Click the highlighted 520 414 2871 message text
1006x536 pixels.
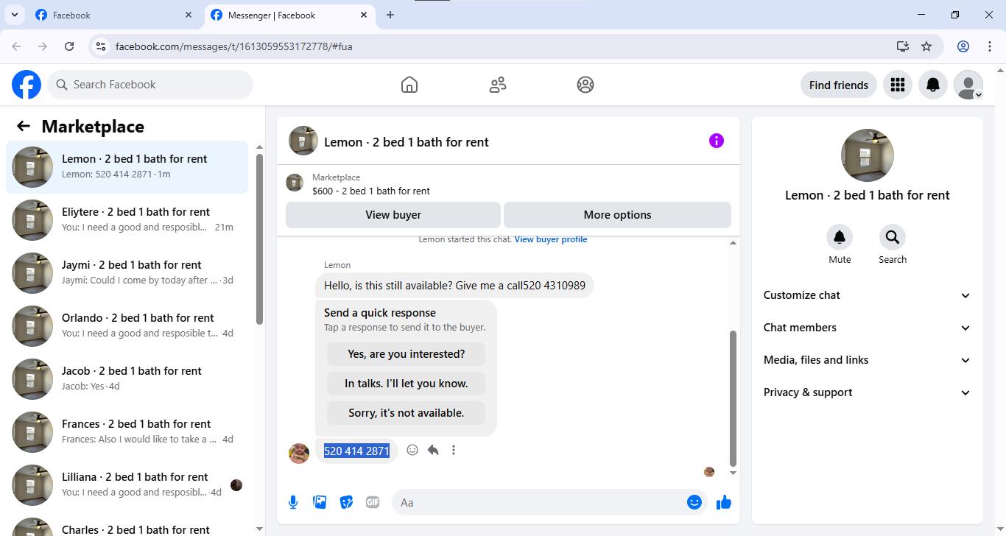pyautogui.click(x=356, y=451)
